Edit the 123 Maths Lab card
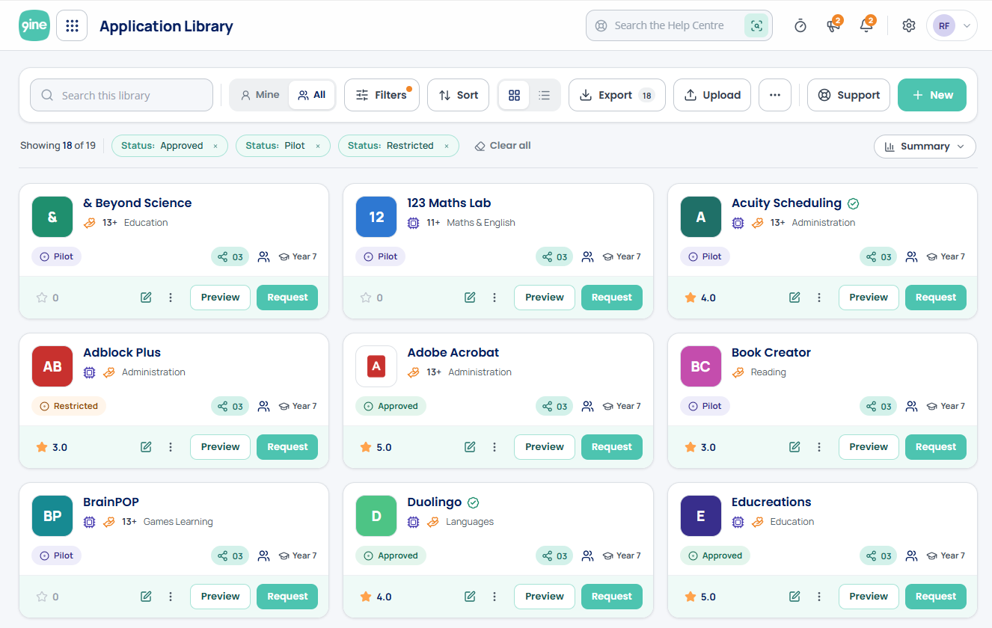The image size is (992, 628). [x=470, y=298]
